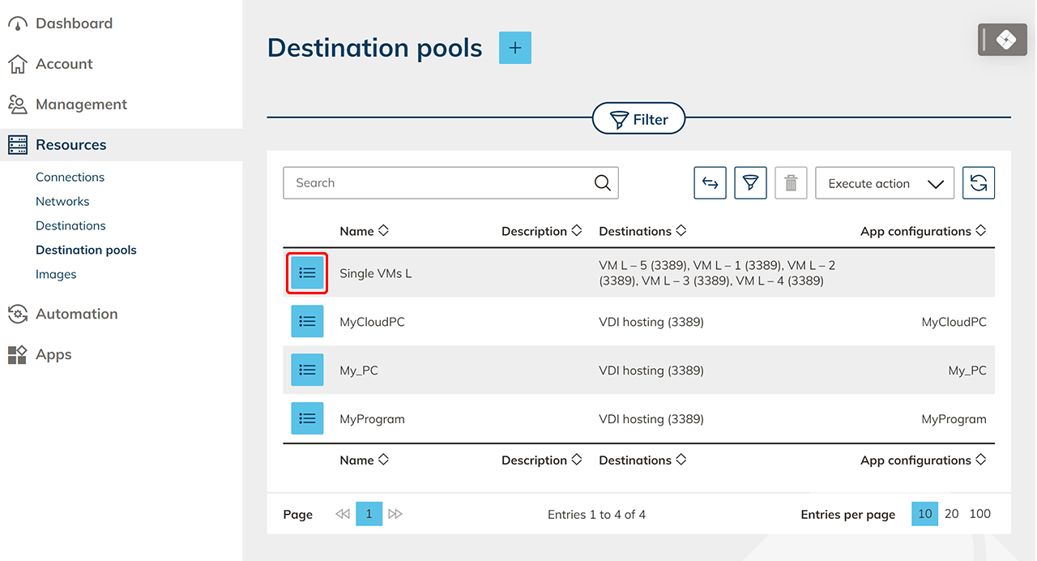Click the column width arrows icon

(710, 183)
